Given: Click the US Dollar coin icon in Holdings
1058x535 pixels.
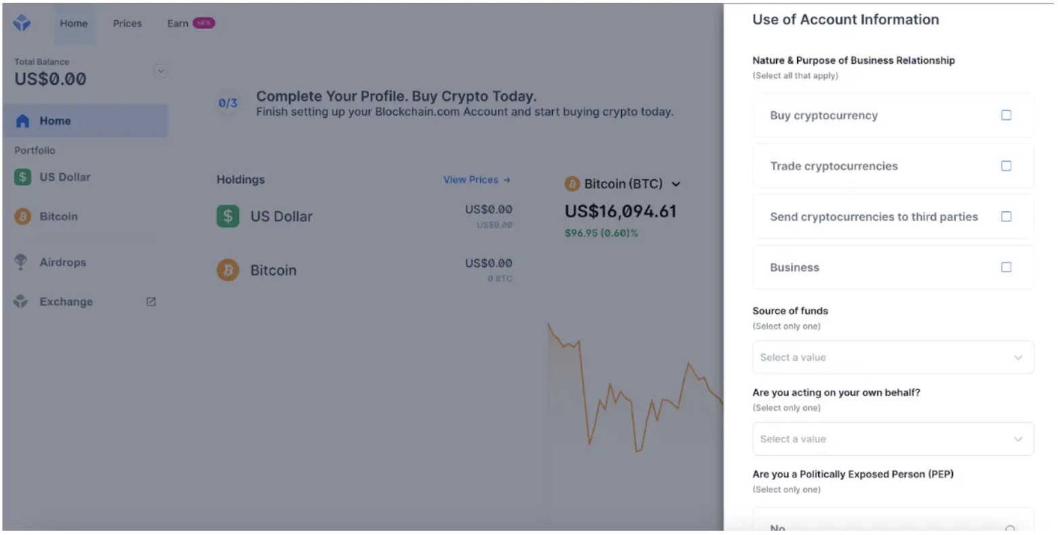Looking at the screenshot, I should pos(227,216).
